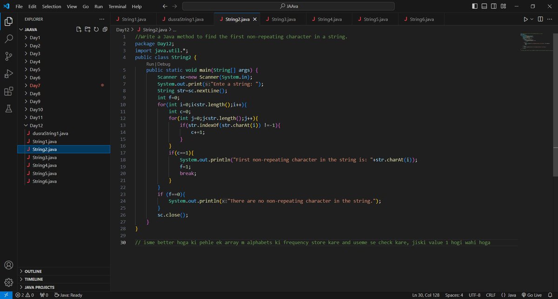Show errors and warnings in status bar
Viewport: 558px width, 299px height.
pos(24,295)
